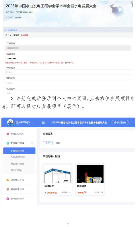Click the 参展项目管理 clipboard icon

pos(8,143)
